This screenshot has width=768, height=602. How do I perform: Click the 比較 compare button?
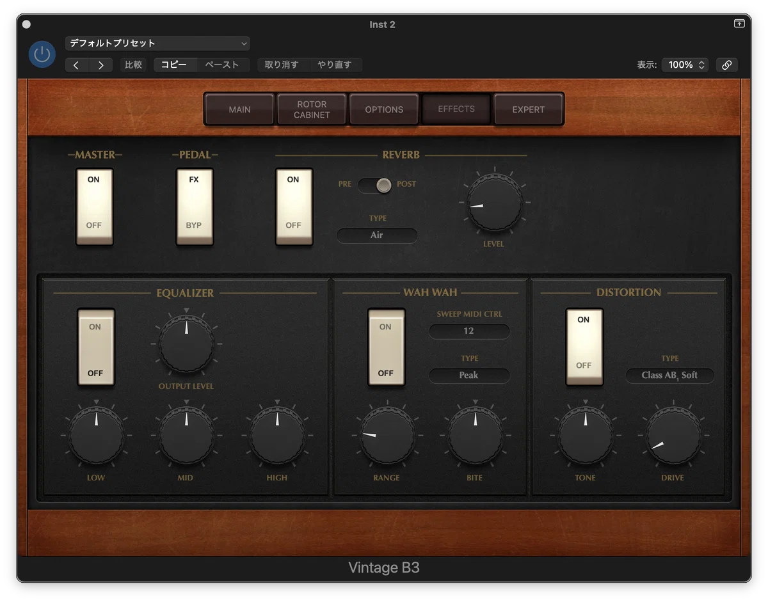tap(134, 65)
